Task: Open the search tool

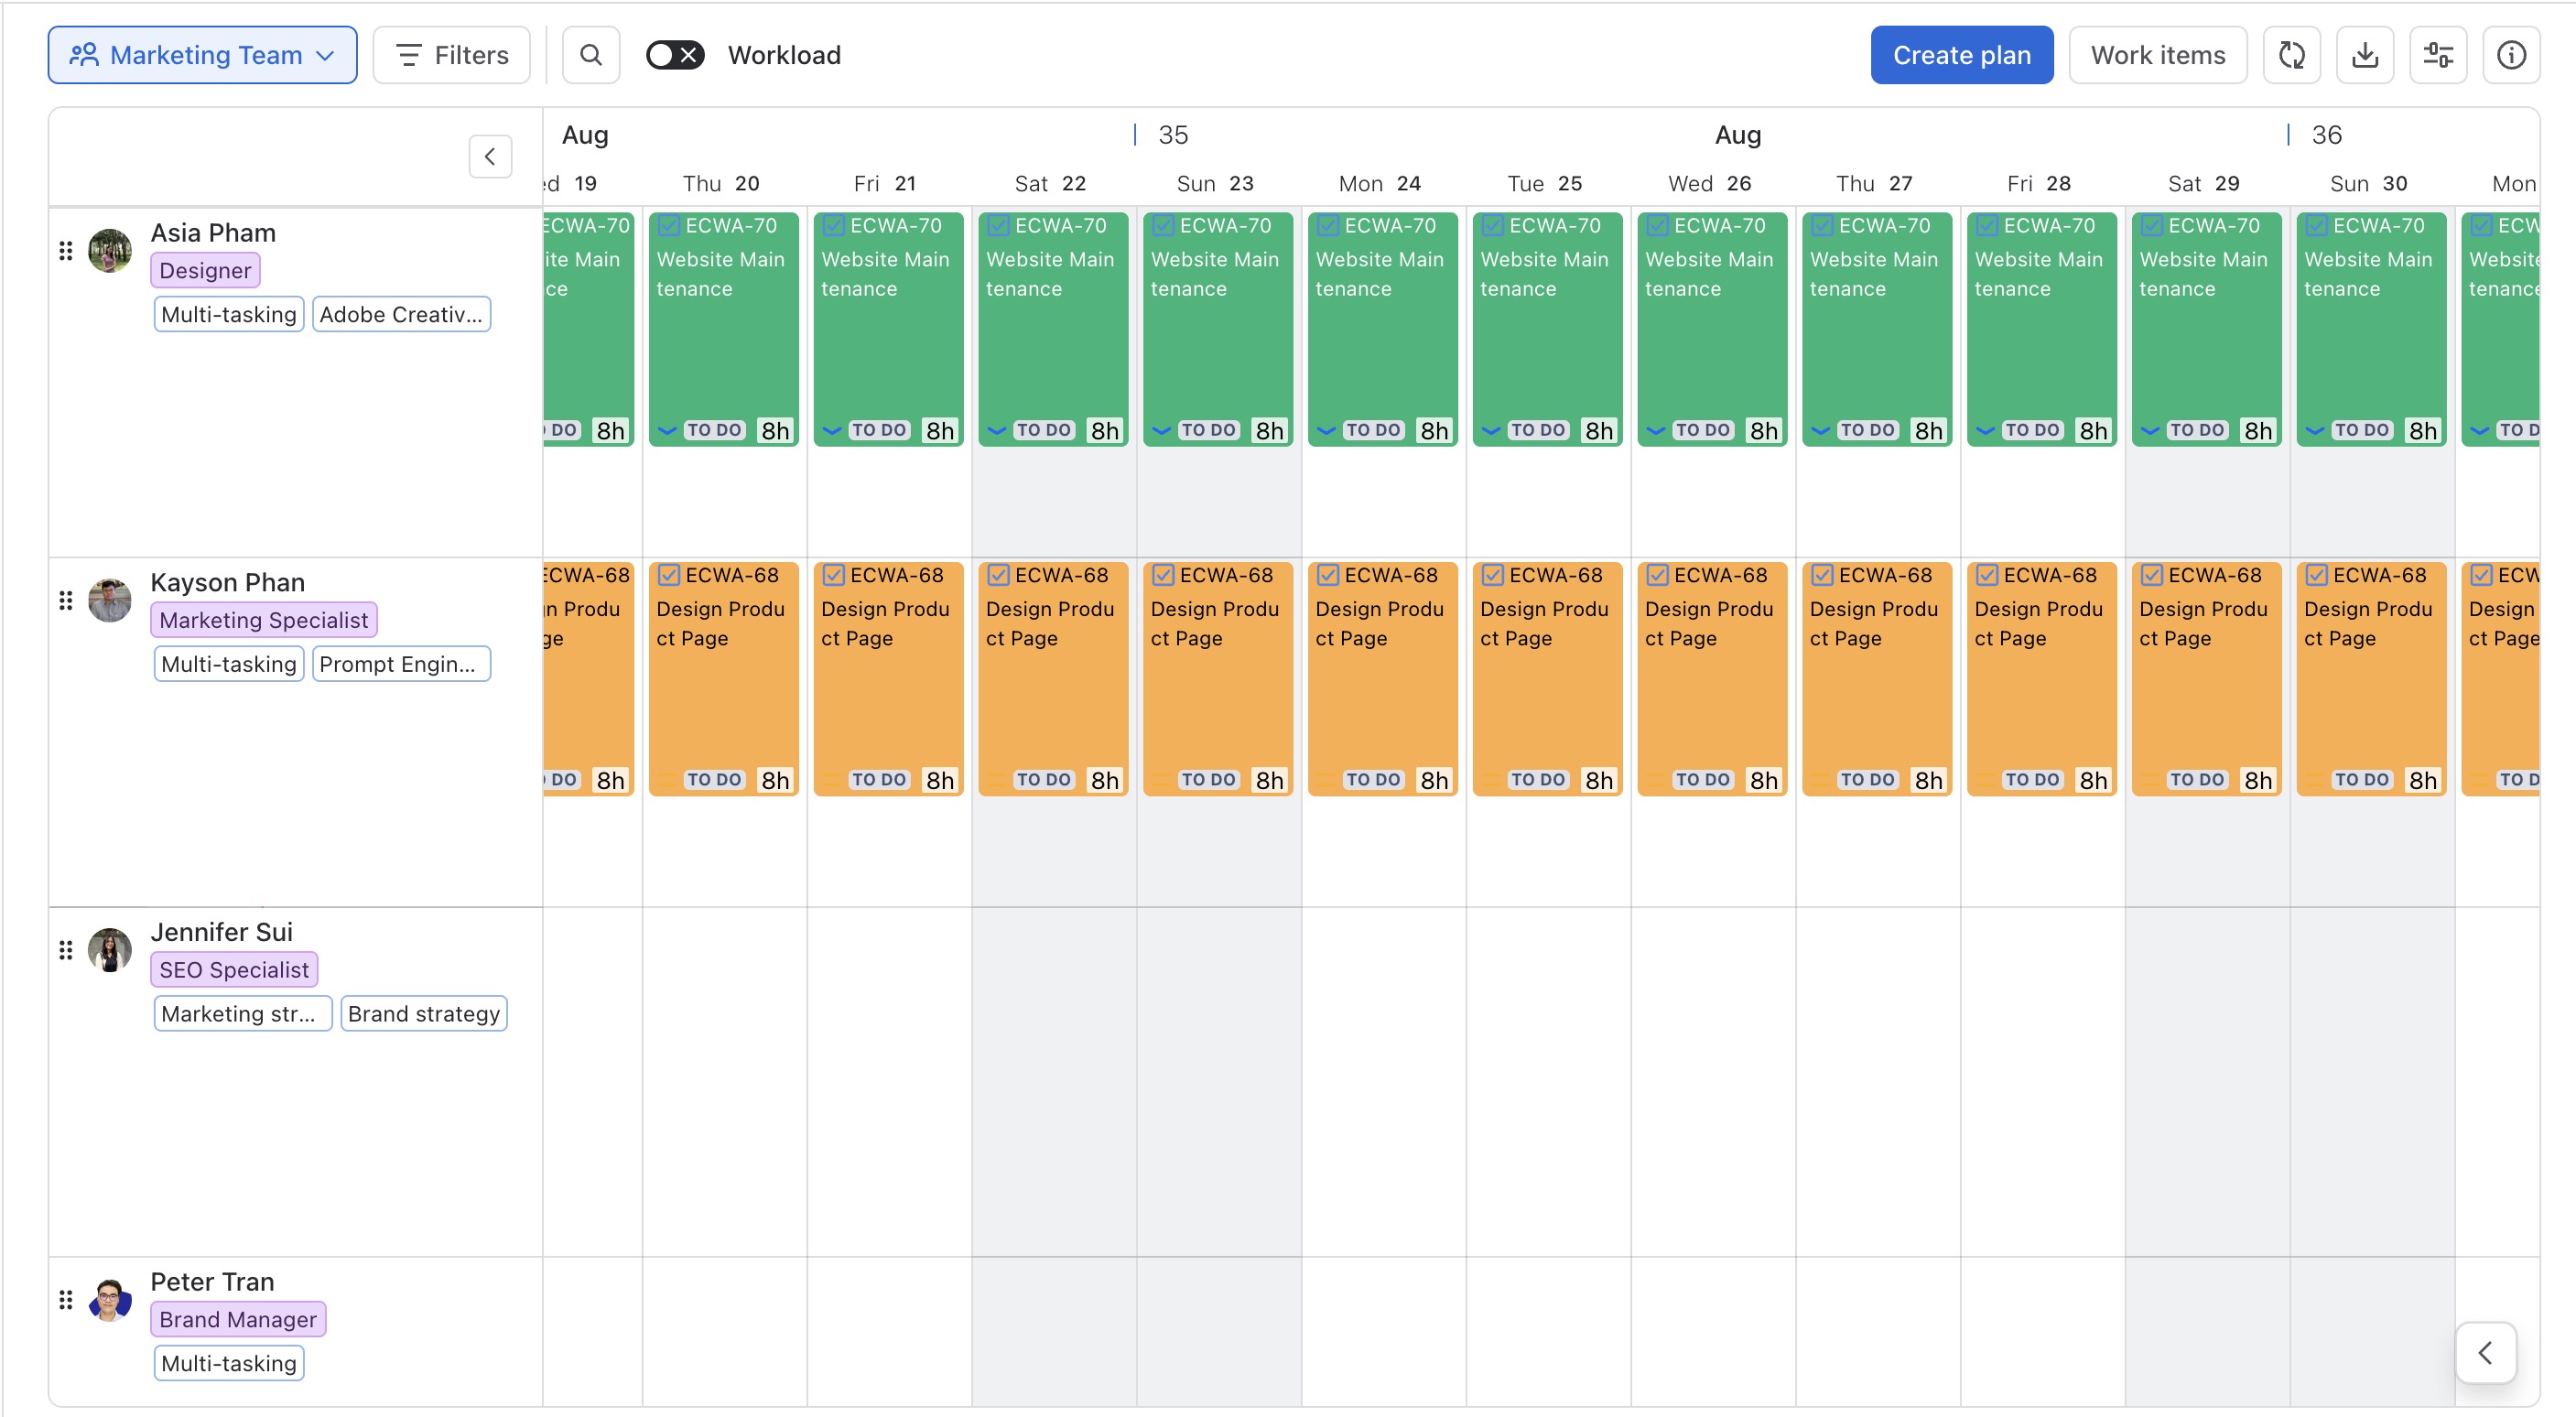Action: [591, 55]
